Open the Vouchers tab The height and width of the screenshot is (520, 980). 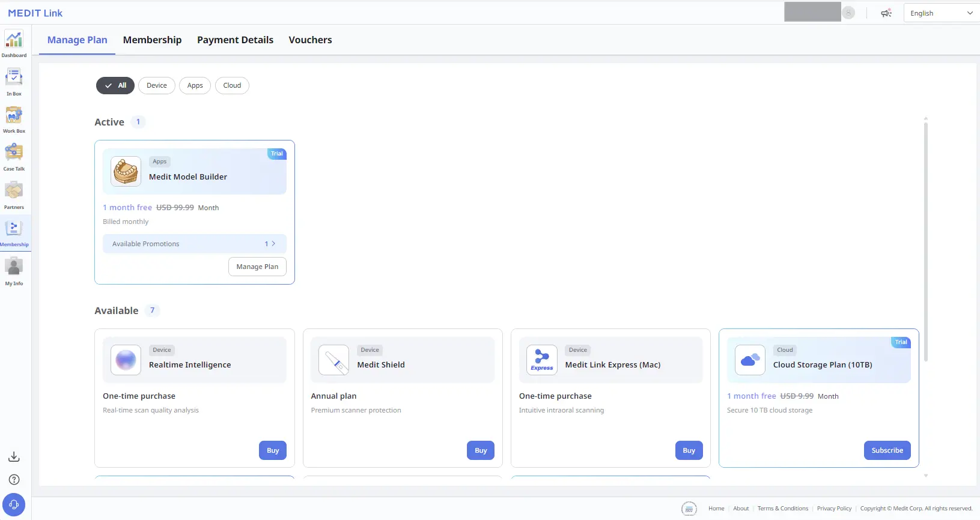(310, 40)
